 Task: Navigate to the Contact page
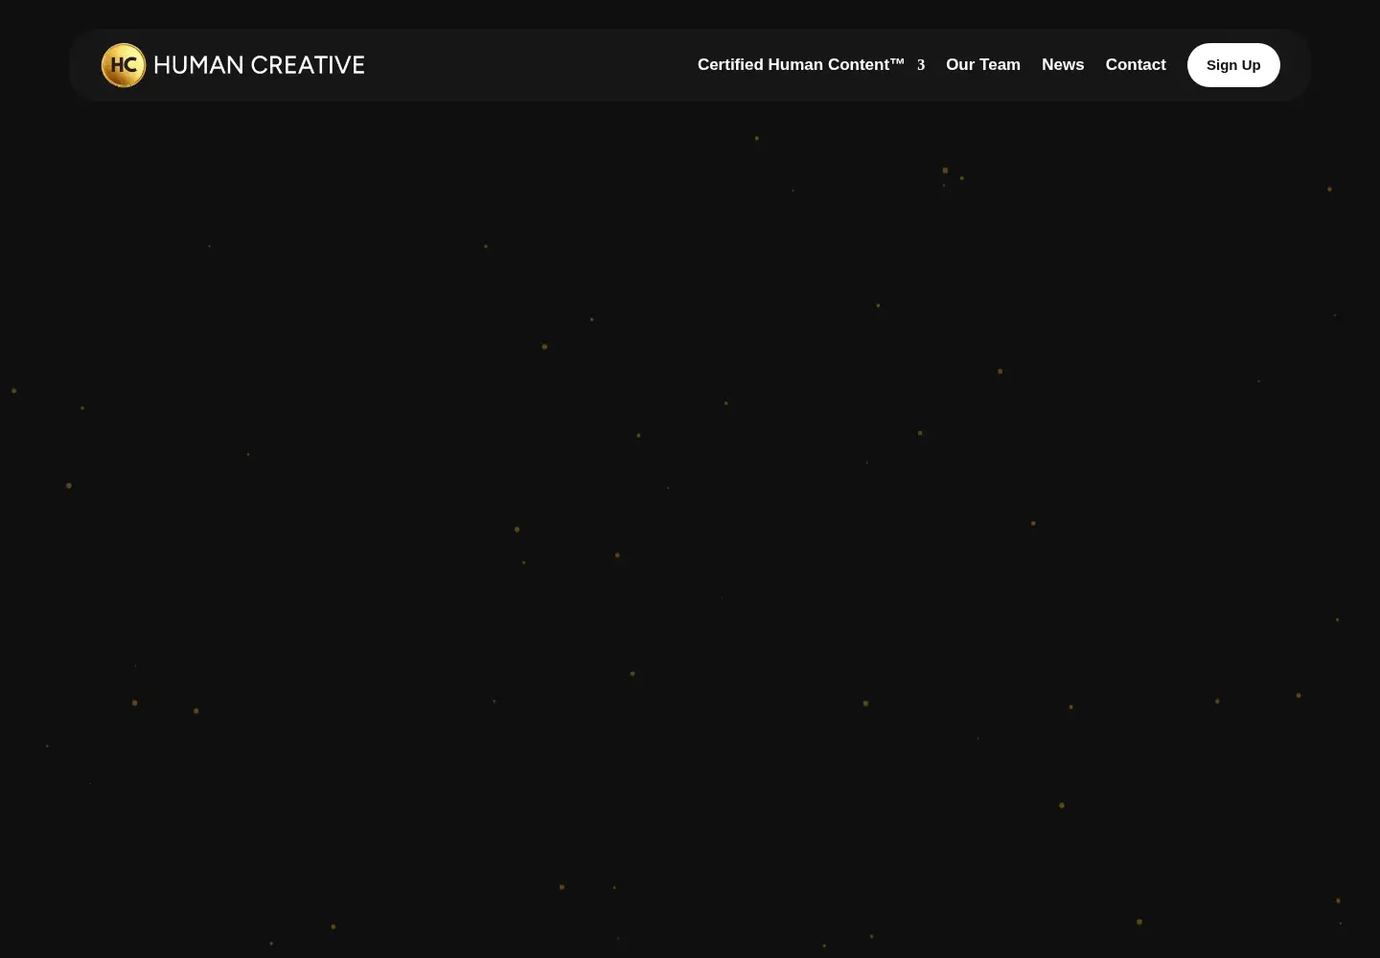[1136, 64]
